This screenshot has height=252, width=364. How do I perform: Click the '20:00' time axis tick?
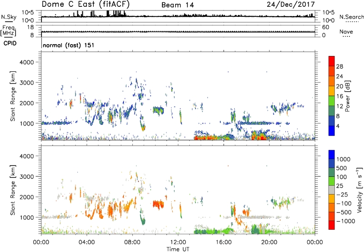[269, 242]
